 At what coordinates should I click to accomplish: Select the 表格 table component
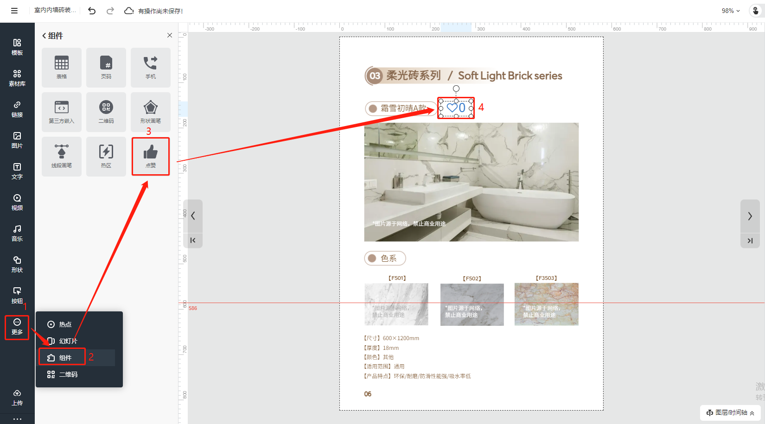(62, 67)
